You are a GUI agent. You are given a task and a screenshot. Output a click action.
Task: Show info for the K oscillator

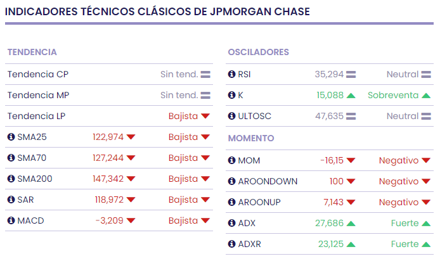click(231, 95)
